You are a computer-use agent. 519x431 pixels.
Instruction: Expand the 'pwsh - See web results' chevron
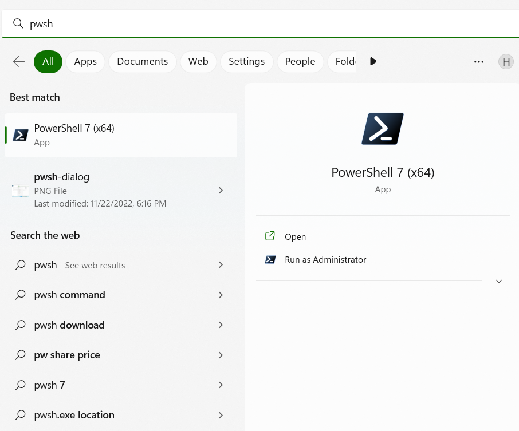click(x=221, y=264)
